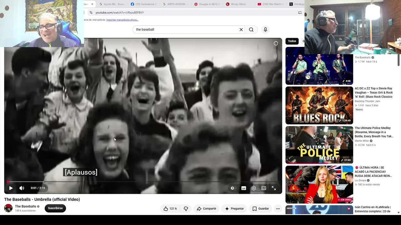Open the site information icon in address bar
401x225 pixels.
click(x=91, y=12)
